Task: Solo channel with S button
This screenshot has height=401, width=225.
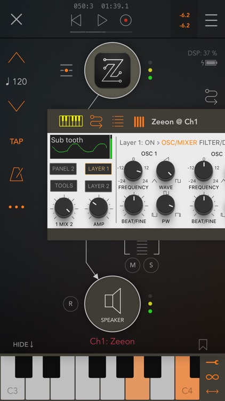Action: tap(151, 265)
